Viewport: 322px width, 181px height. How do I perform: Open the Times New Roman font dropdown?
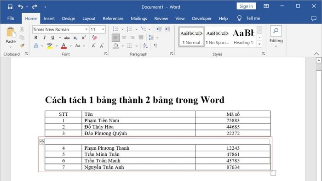[86, 29]
